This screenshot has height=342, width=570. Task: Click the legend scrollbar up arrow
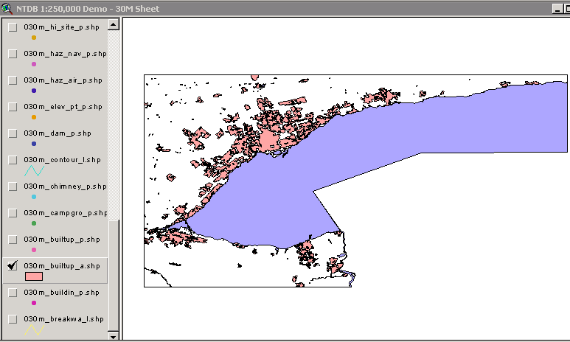coord(114,24)
